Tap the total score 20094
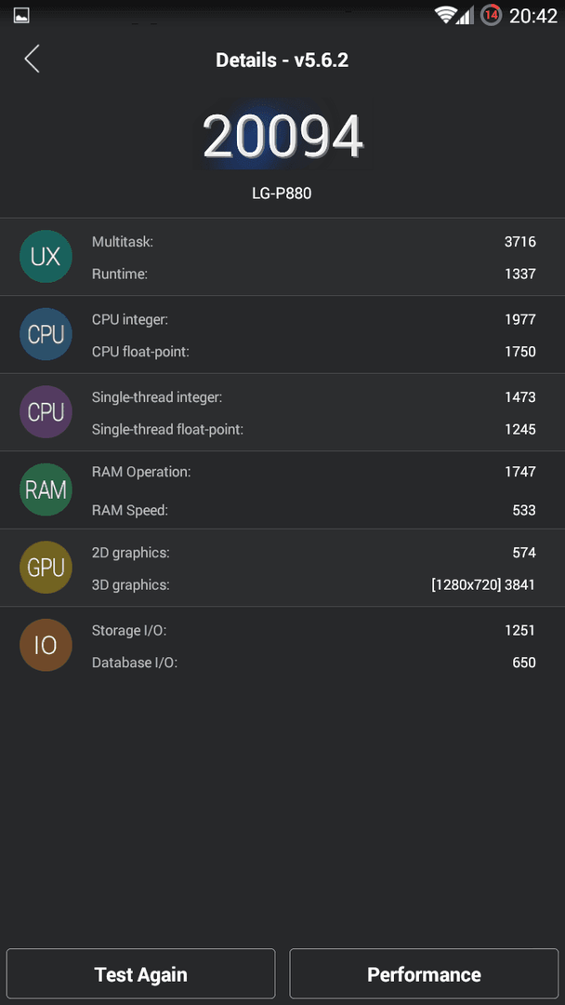 point(282,137)
